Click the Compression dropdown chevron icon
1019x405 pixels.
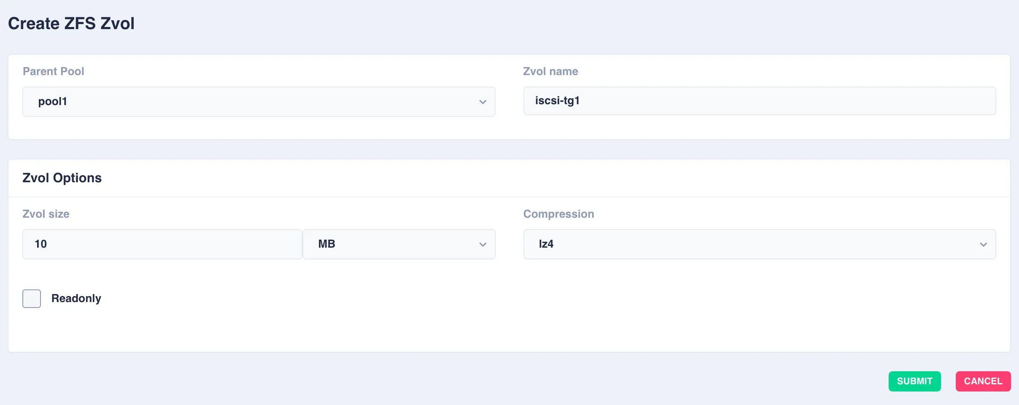tap(984, 244)
